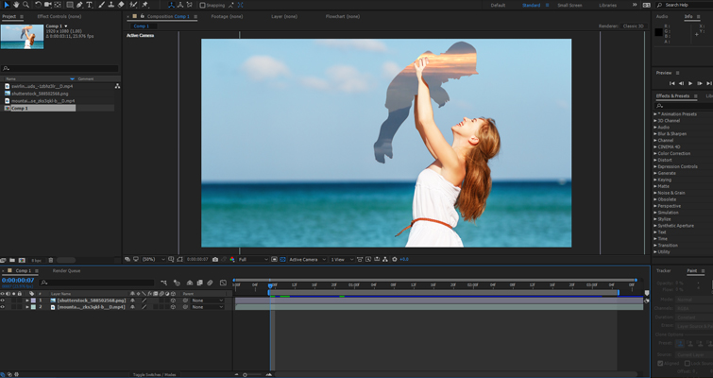Select the Eraser tool
This screenshot has width=713, height=378.
(x=121, y=5)
